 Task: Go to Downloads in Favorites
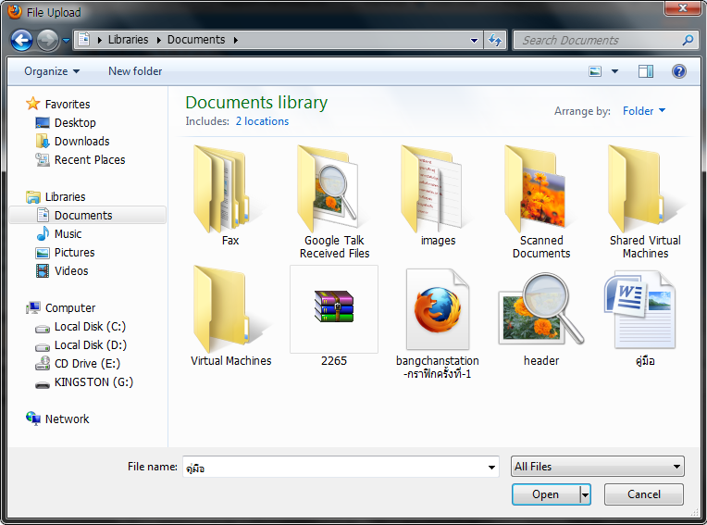pos(81,142)
